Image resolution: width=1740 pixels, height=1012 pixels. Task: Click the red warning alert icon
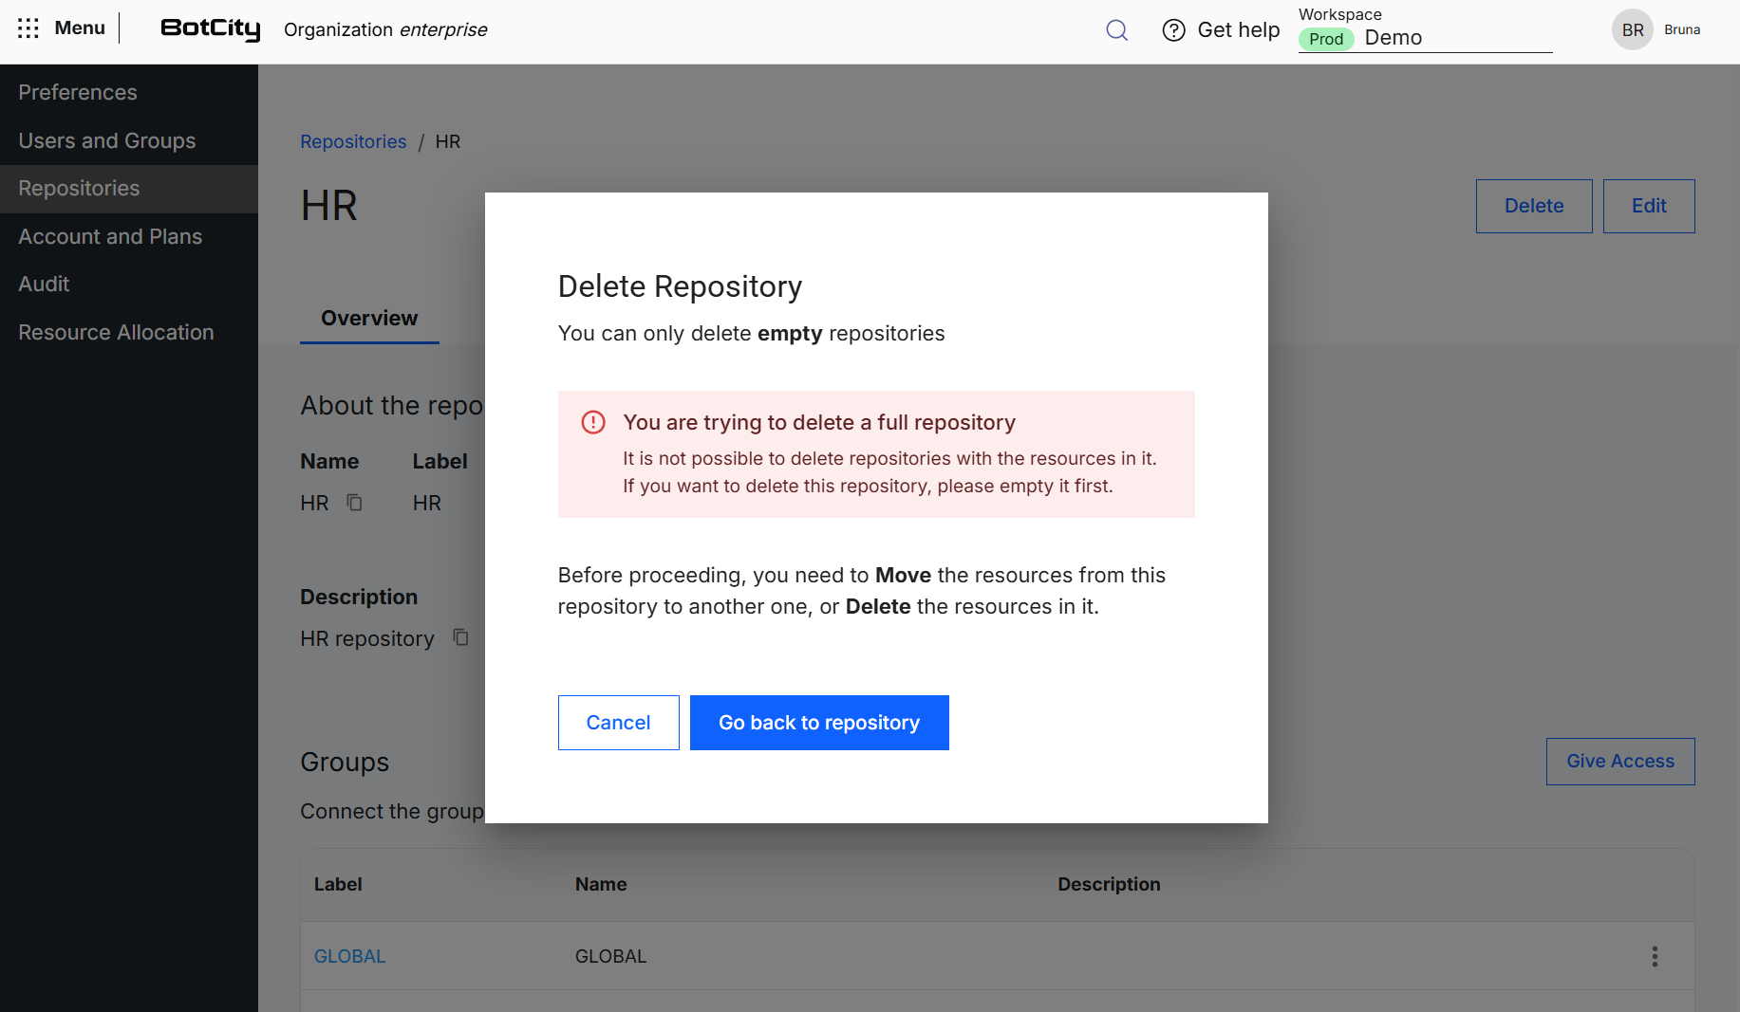pyautogui.click(x=593, y=422)
